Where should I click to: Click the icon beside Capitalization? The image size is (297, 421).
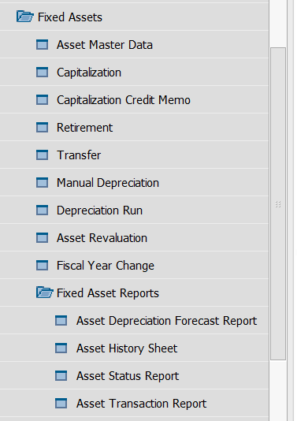pyautogui.click(x=42, y=73)
